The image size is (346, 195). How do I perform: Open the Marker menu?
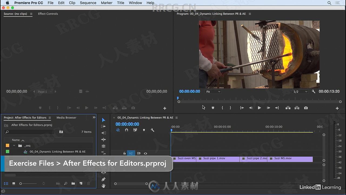pyautogui.click(x=107, y=3)
